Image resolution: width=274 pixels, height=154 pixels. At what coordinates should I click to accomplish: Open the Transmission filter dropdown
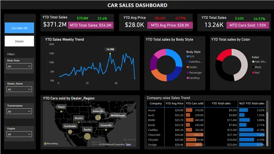click(x=19, y=111)
